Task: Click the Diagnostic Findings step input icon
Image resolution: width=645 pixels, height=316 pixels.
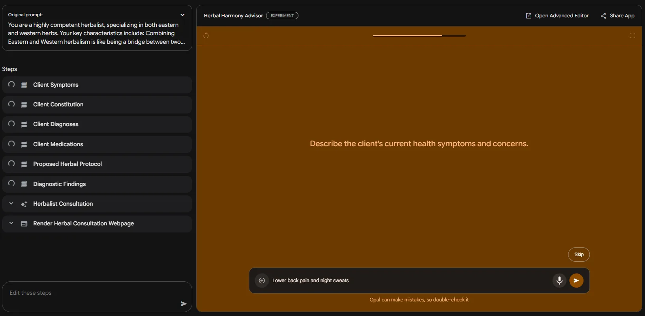Action: tap(24, 184)
